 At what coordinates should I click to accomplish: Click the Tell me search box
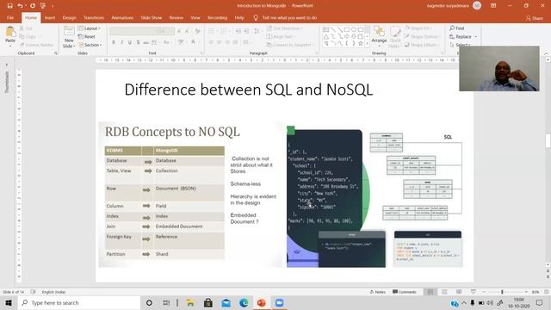285,17
